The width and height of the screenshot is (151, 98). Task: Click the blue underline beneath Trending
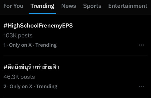click(x=42, y=14)
